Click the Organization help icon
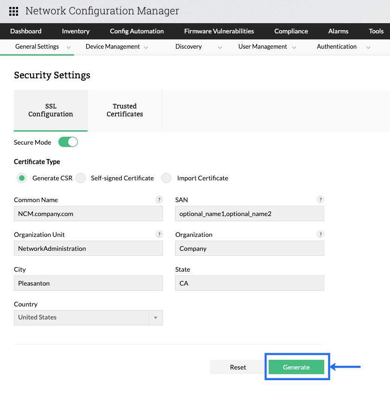This screenshot has height=395, width=390. 320,234
